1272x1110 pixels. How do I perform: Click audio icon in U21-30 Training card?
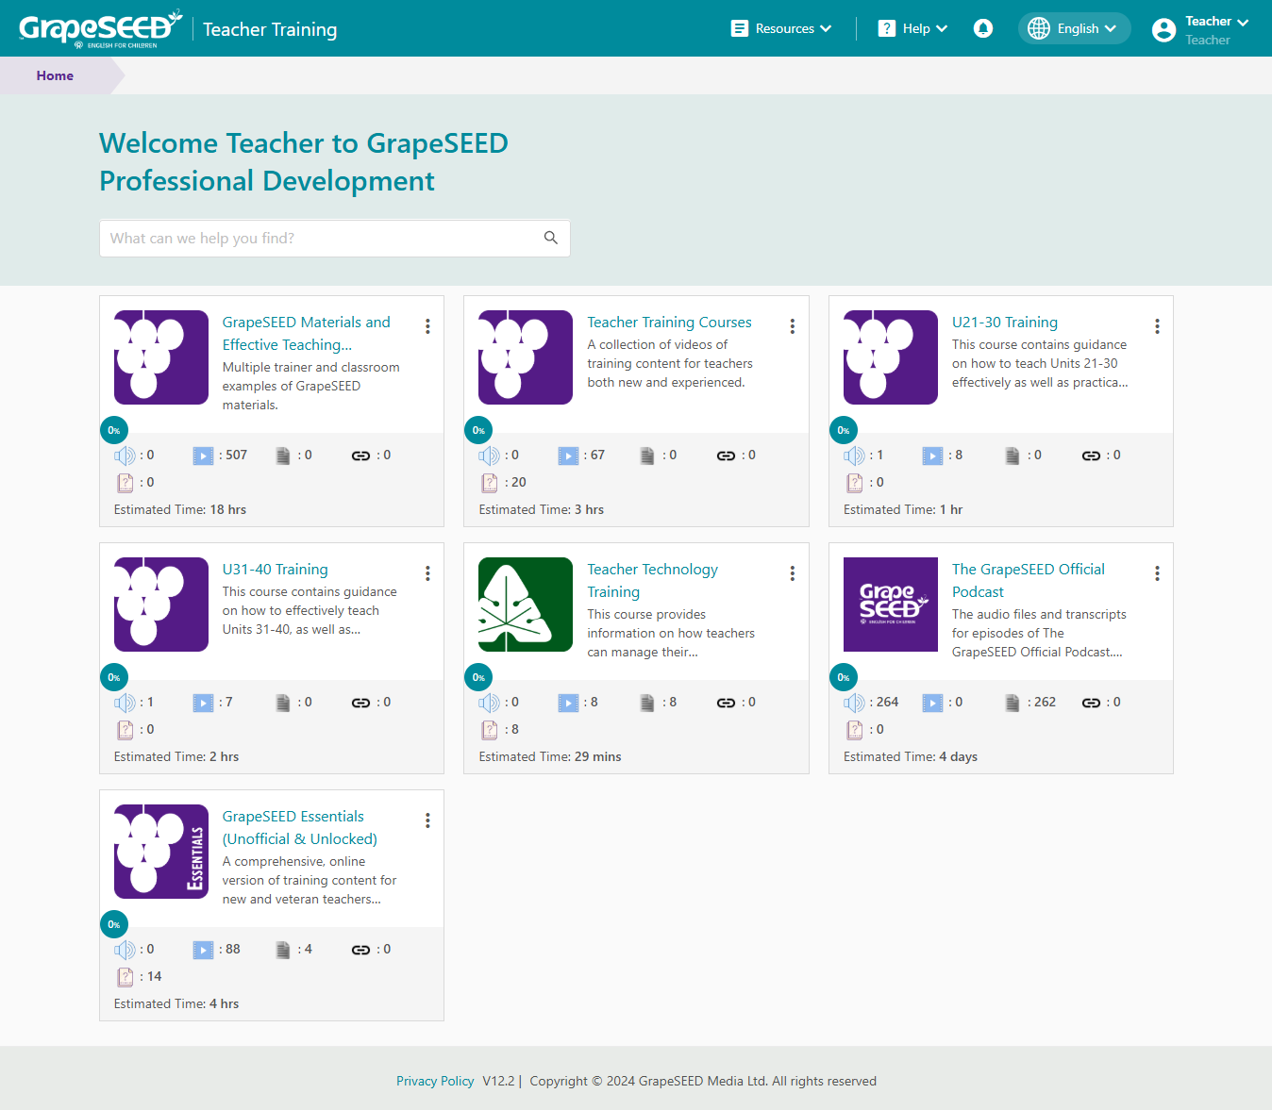854,456
